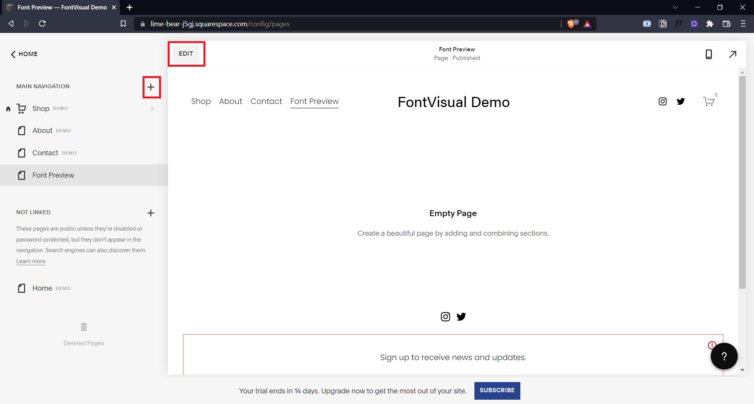The image size is (754, 404).
Task: Bookmark this page icon
Action: (x=123, y=24)
